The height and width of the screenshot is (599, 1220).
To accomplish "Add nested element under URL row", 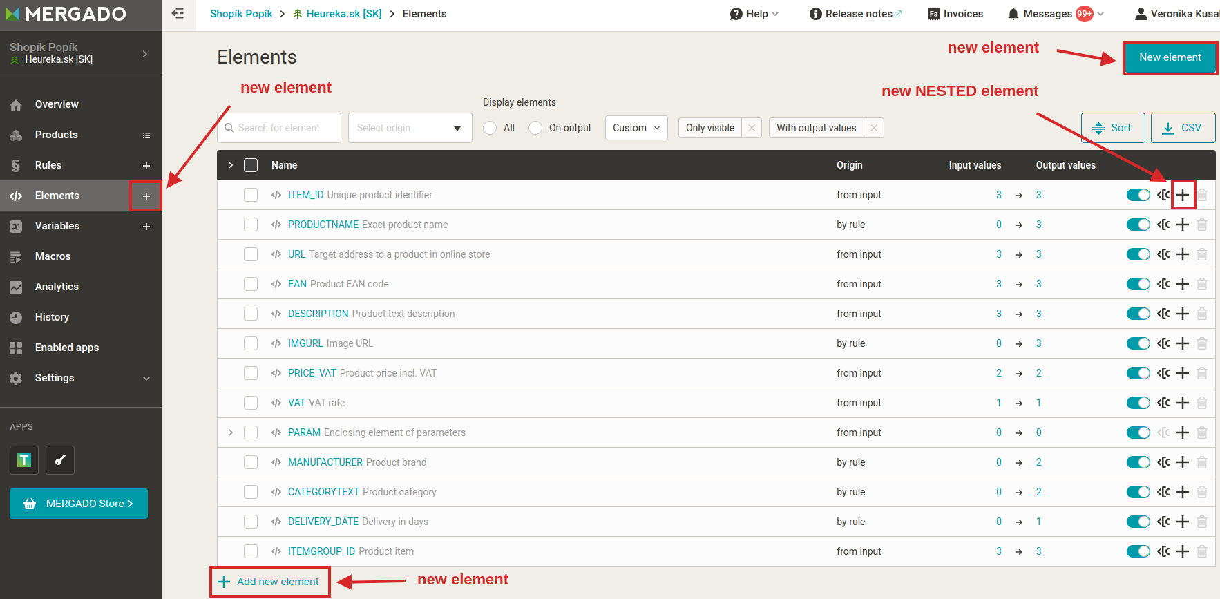I will [1183, 254].
